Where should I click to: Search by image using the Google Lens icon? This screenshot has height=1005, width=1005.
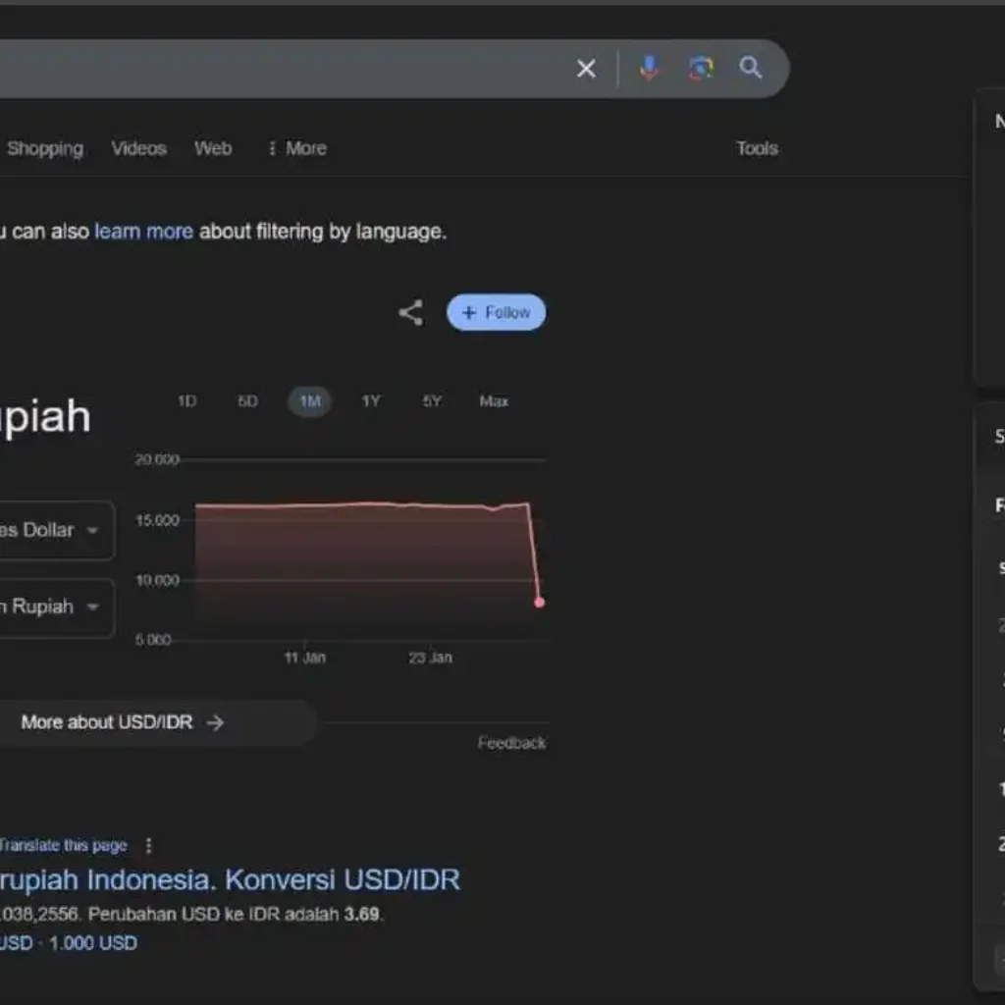click(700, 68)
